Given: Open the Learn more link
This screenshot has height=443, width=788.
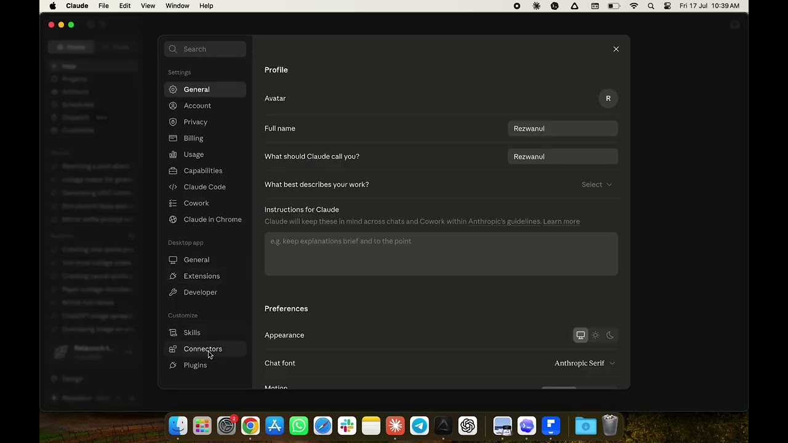Looking at the screenshot, I should tap(561, 221).
